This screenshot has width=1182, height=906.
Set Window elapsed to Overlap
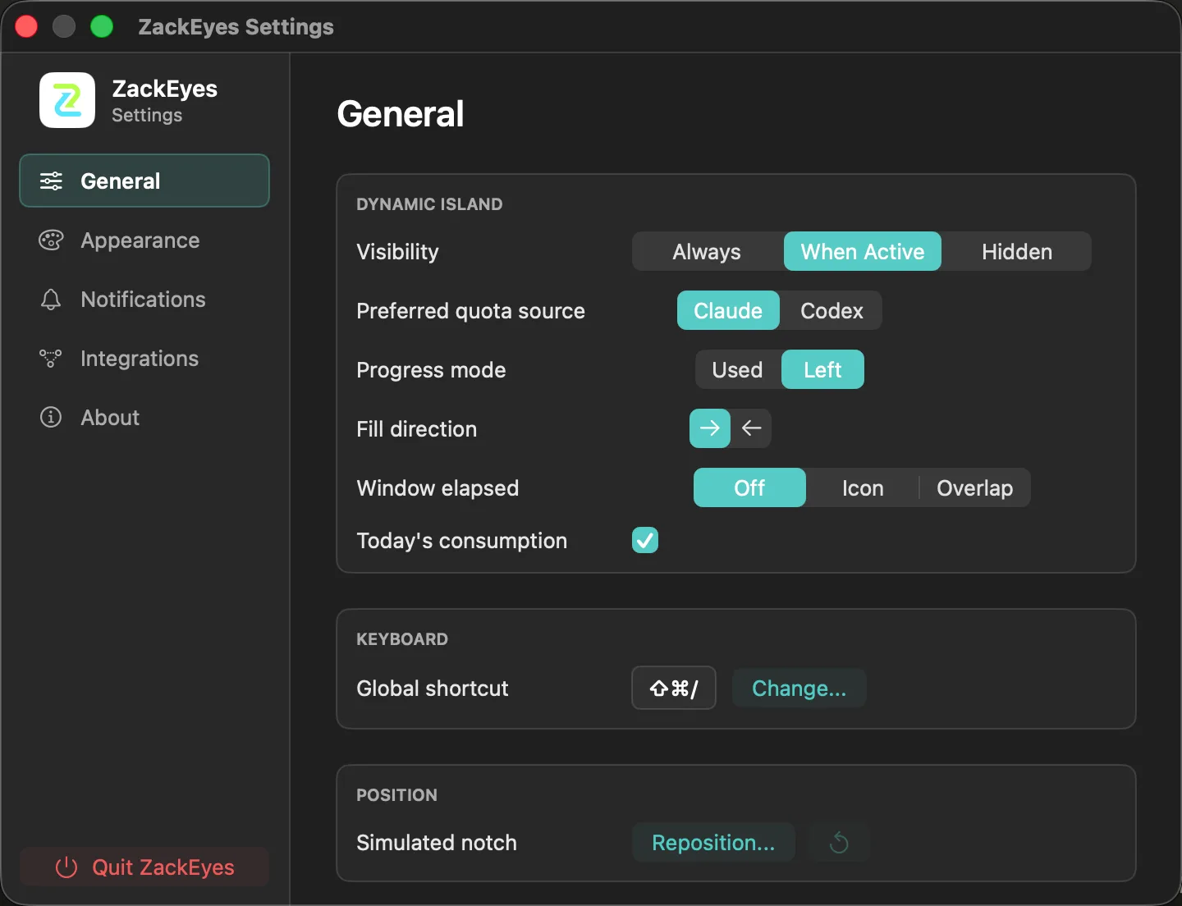pyautogui.click(x=975, y=487)
